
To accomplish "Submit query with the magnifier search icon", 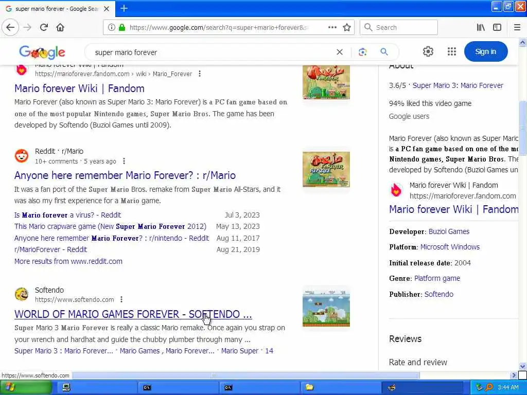I will coord(384,52).
